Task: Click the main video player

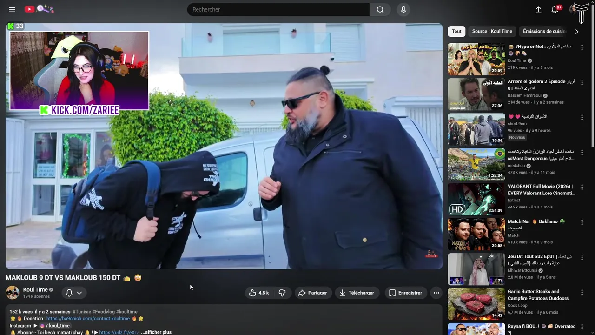Action: pyautogui.click(x=224, y=146)
